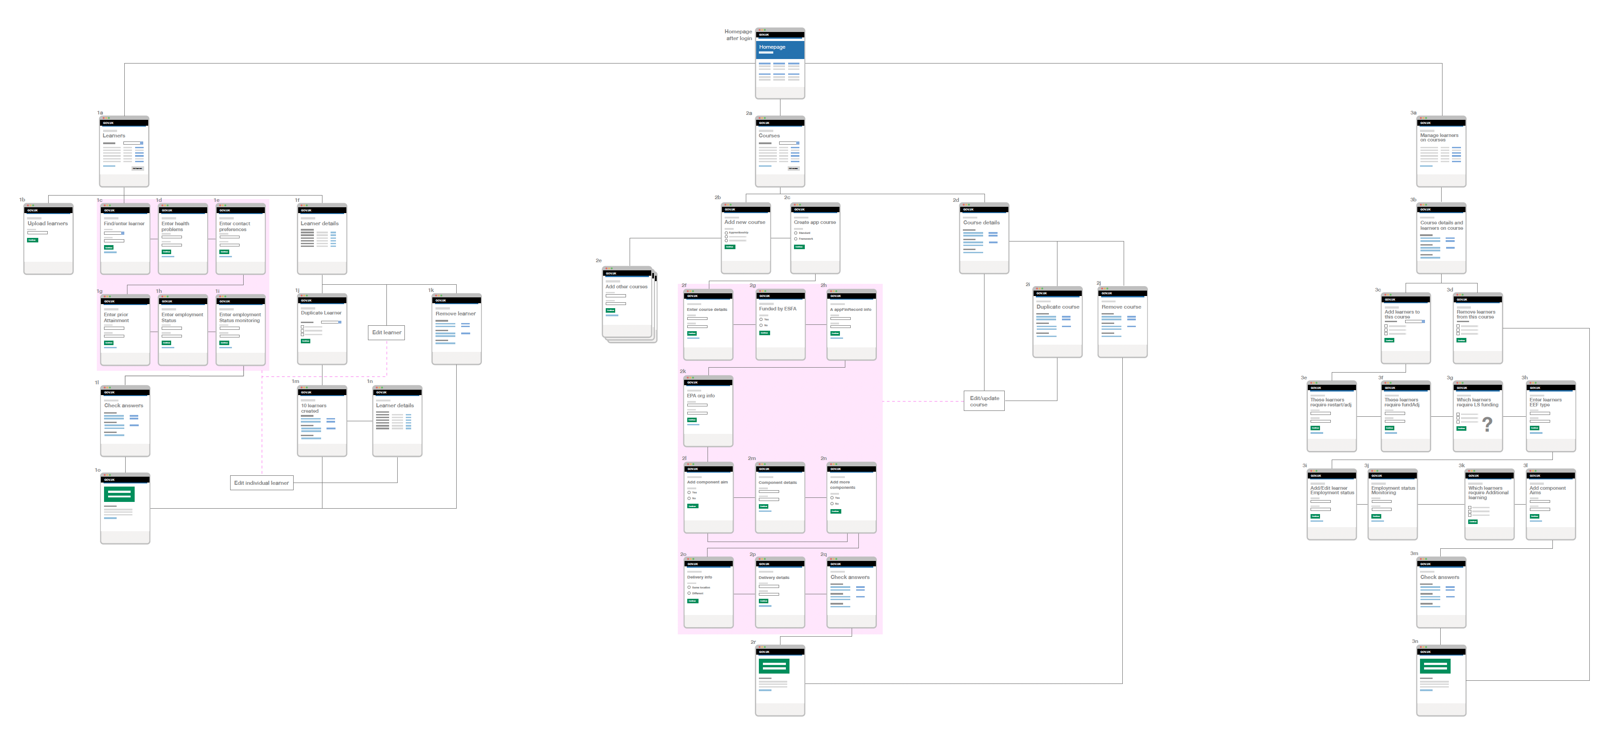
Task: Tick first checkbox on Duplicate Learner screen
Action: click(303, 327)
